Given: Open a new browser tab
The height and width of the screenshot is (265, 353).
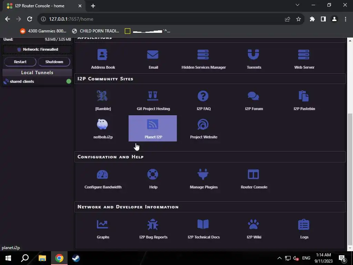Looking at the screenshot, I should click(x=93, y=6).
